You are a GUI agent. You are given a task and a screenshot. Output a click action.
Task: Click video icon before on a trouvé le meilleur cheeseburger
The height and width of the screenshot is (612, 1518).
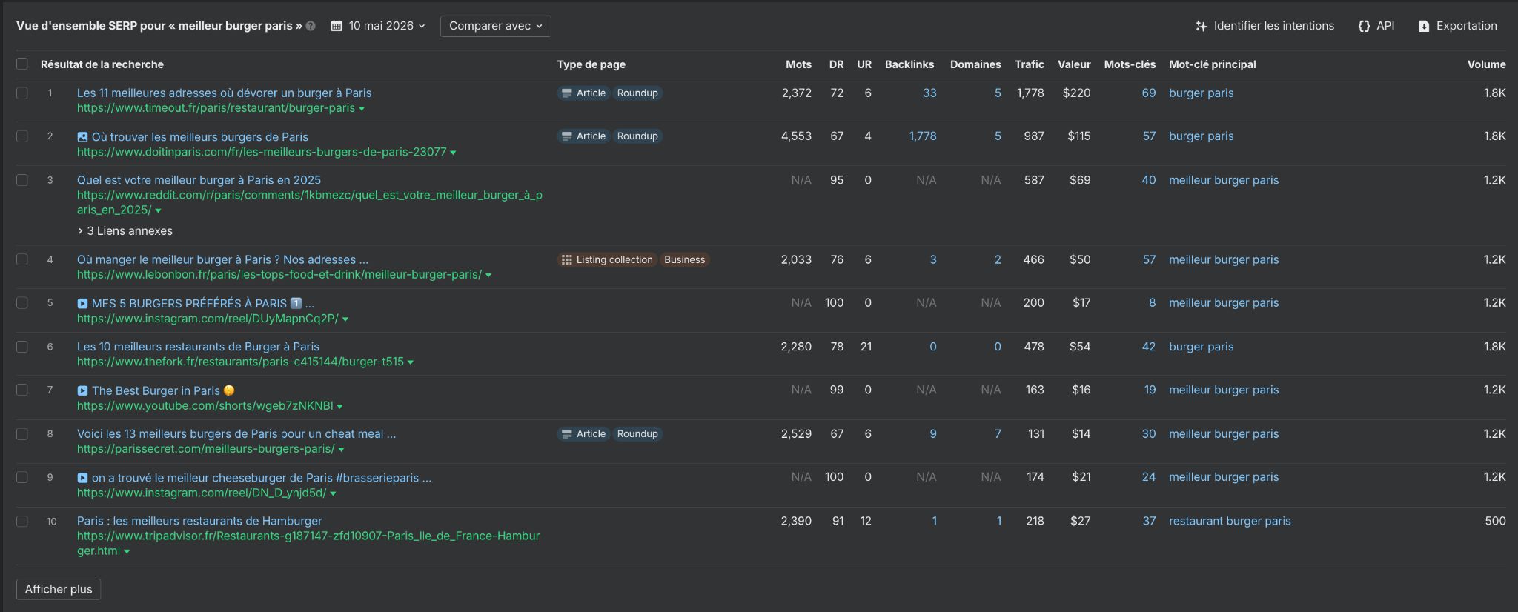82,479
